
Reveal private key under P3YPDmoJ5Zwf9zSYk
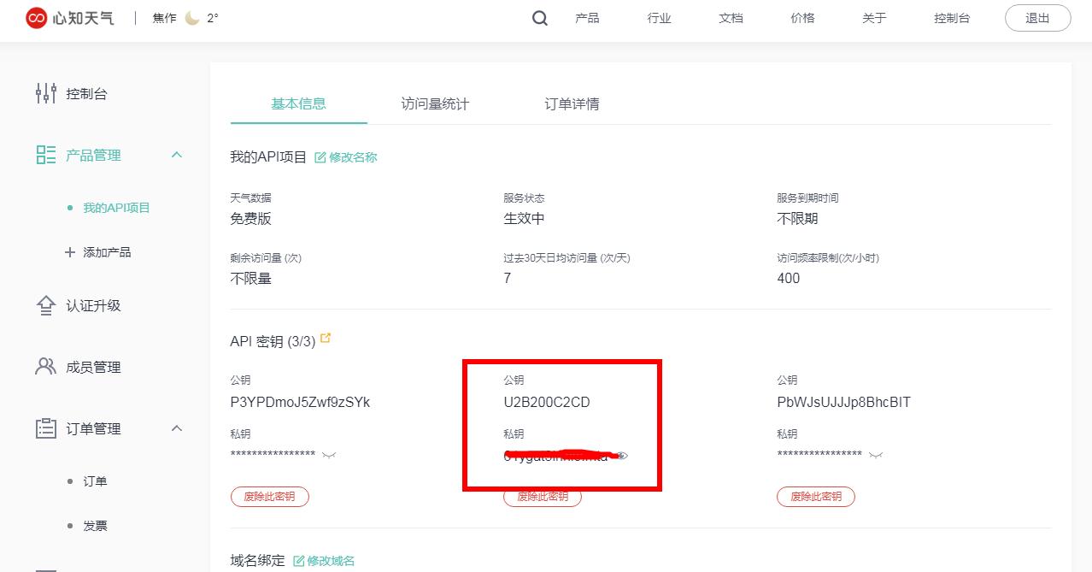(329, 455)
